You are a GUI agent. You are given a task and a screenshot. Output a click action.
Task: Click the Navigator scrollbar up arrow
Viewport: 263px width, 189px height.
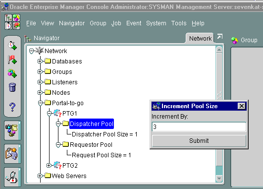219,50
